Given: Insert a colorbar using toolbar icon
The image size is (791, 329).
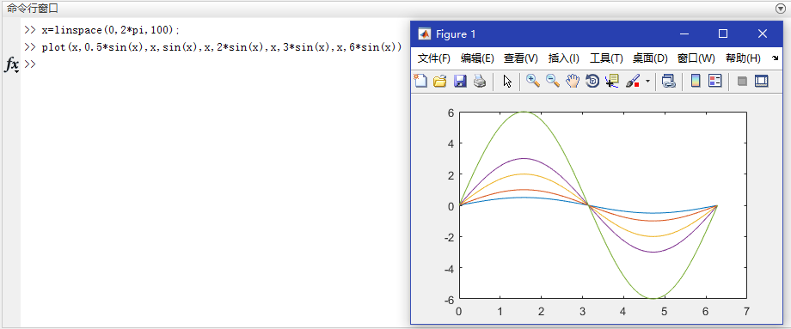Looking at the screenshot, I should point(696,81).
